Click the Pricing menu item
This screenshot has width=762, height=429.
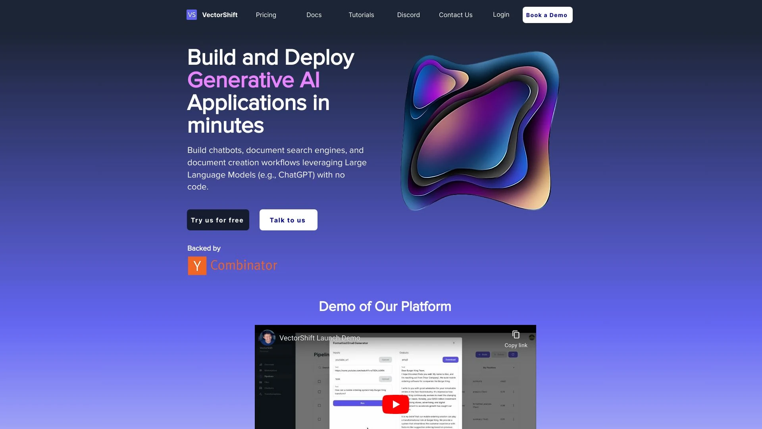pyautogui.click(x=266, y=15)
